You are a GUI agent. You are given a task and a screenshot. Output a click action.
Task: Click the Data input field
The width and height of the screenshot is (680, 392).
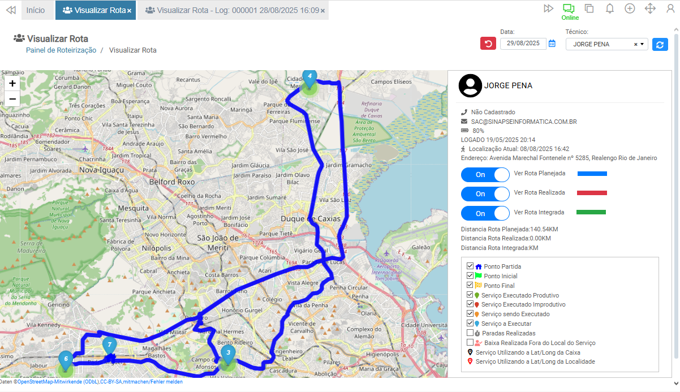click(x=523, y=44)
